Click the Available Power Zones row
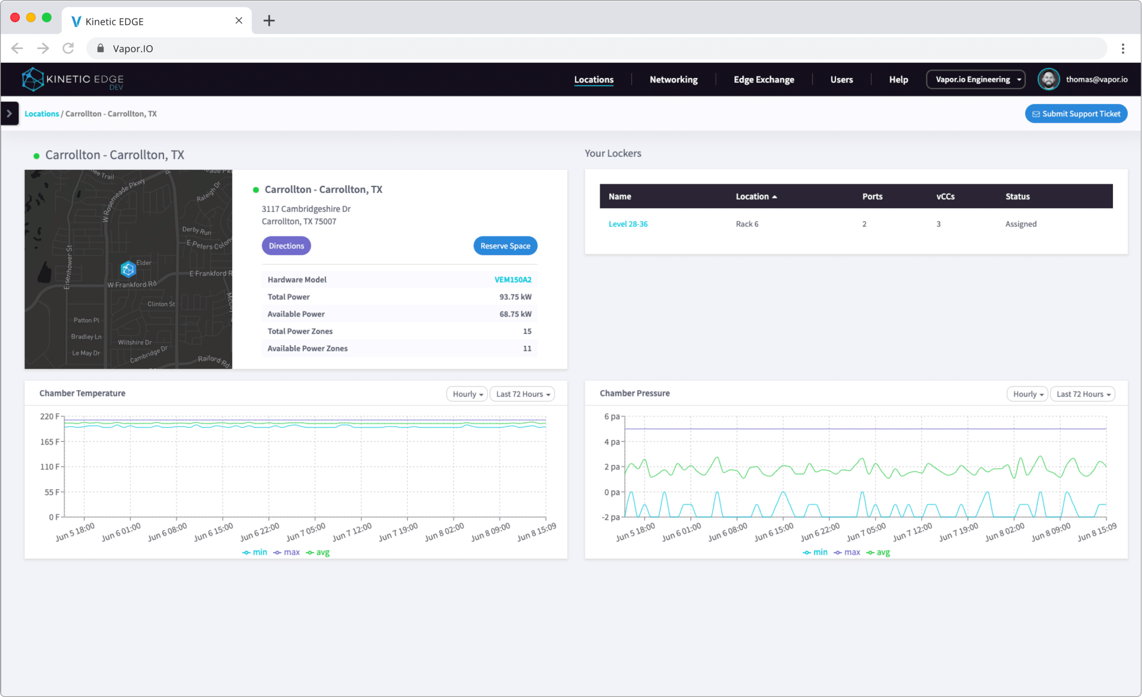Screen dimensions: 1142x697 (x=400, y=349)
